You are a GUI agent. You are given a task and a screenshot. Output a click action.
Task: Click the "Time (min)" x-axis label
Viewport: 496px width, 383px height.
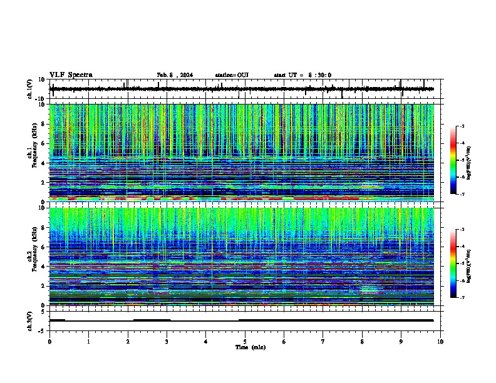pyautogui.click(x=251, y=347)
